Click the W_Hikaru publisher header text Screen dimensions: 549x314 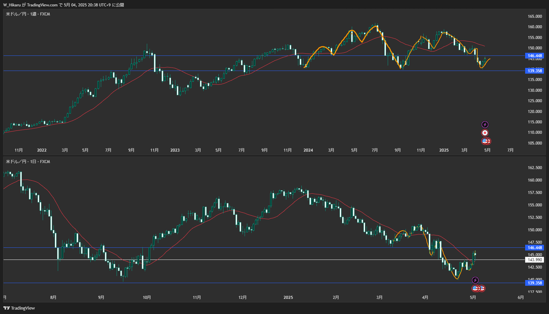pyautogui.click(x=64, y=5)
